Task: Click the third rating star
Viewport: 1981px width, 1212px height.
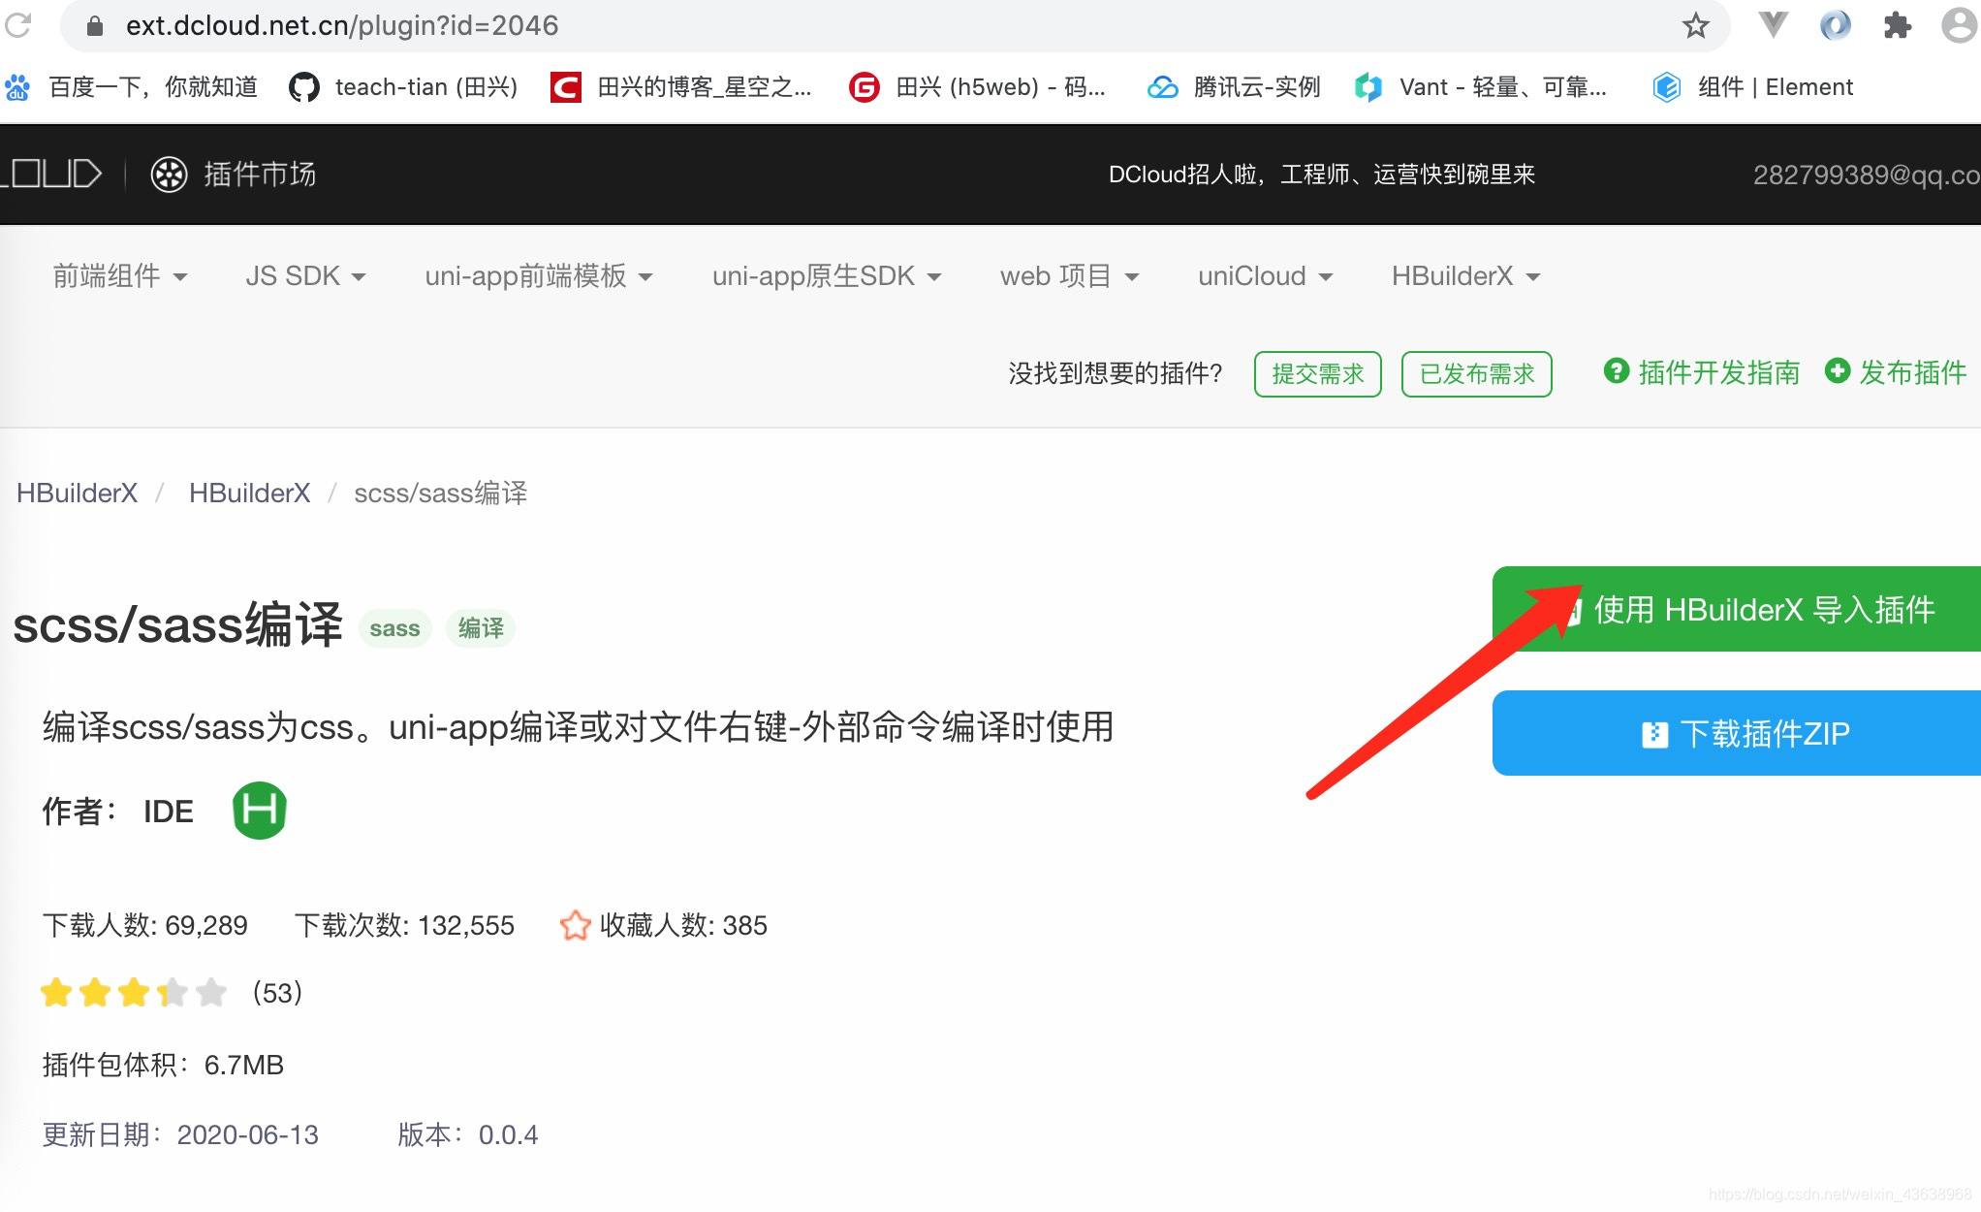Action: click(x=134, y=992)
